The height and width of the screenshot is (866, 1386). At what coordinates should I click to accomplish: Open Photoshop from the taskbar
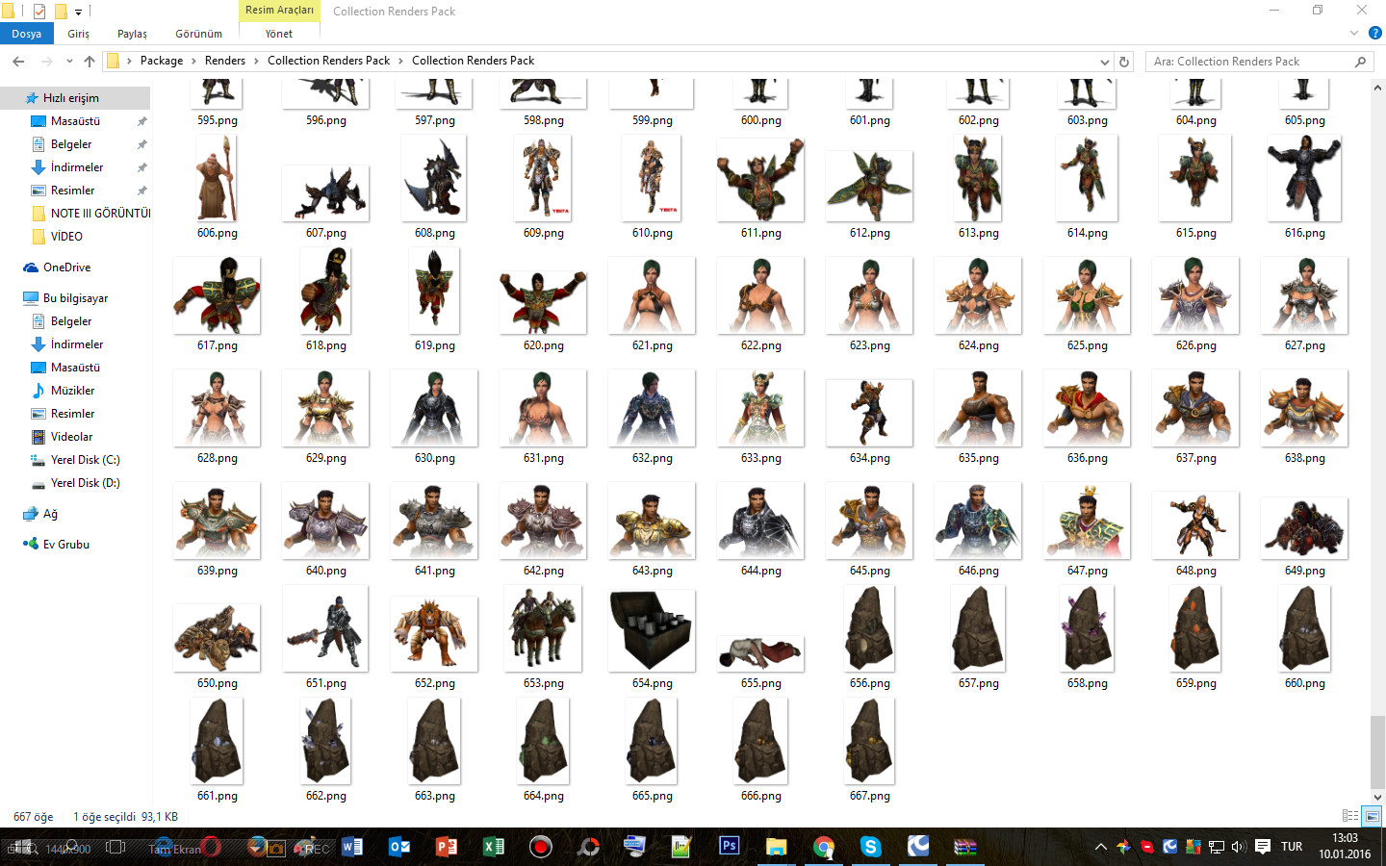tap(730, 846)
